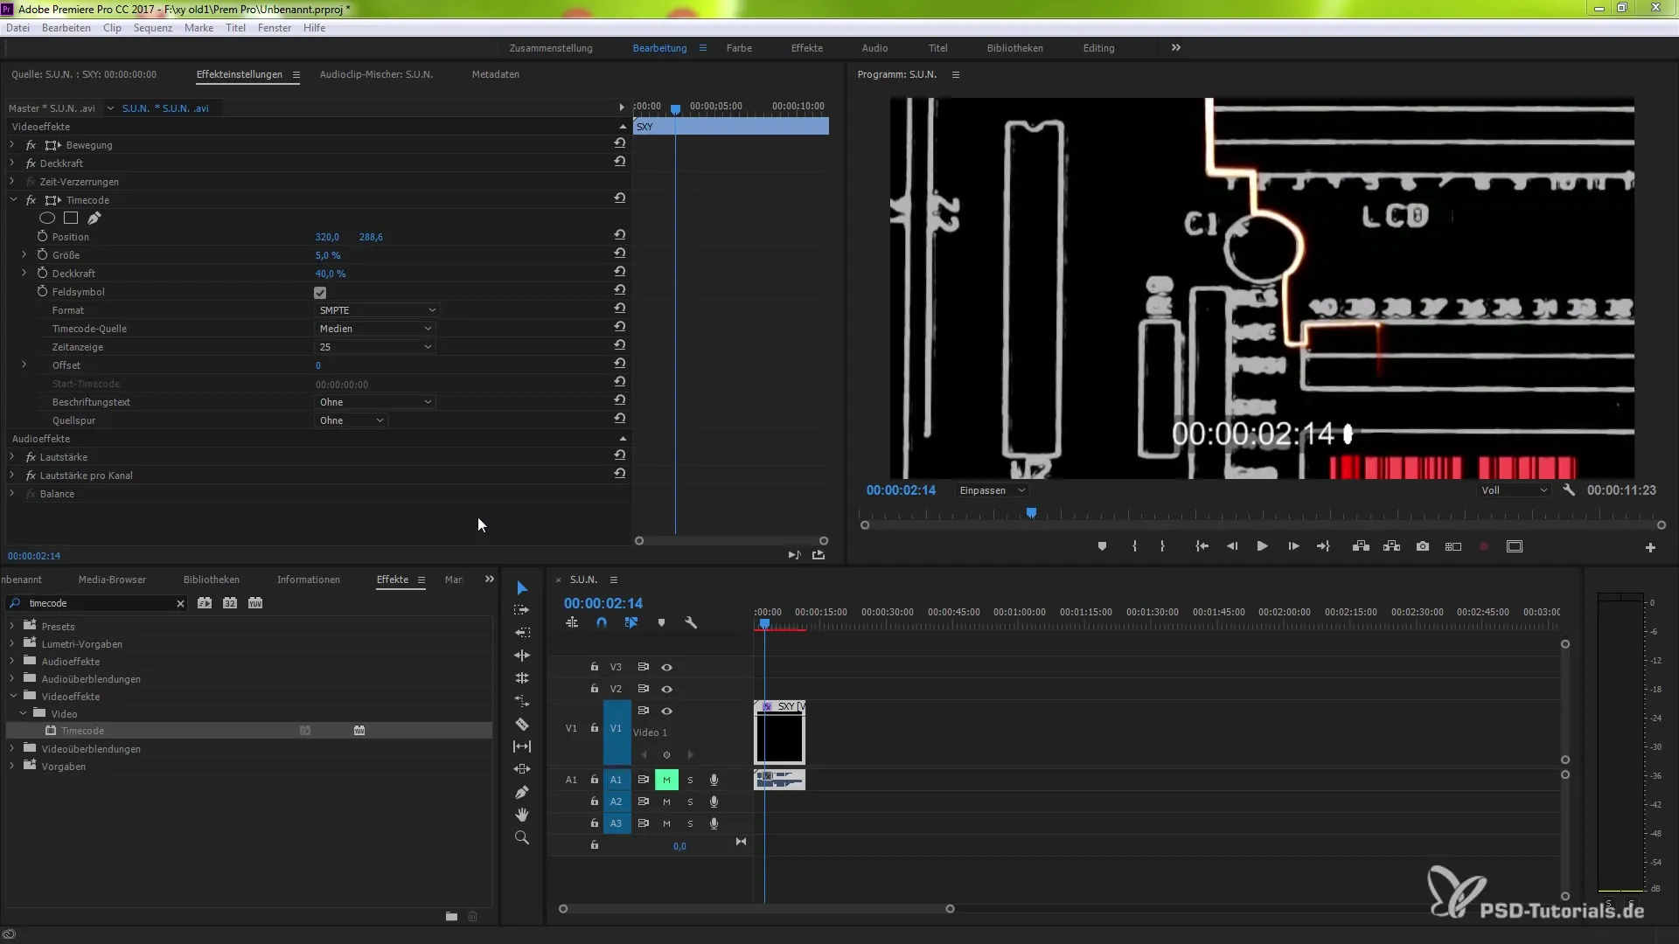Open Program monitor button editor plus
1679x944 pixels.
(x=1650, y=547)
